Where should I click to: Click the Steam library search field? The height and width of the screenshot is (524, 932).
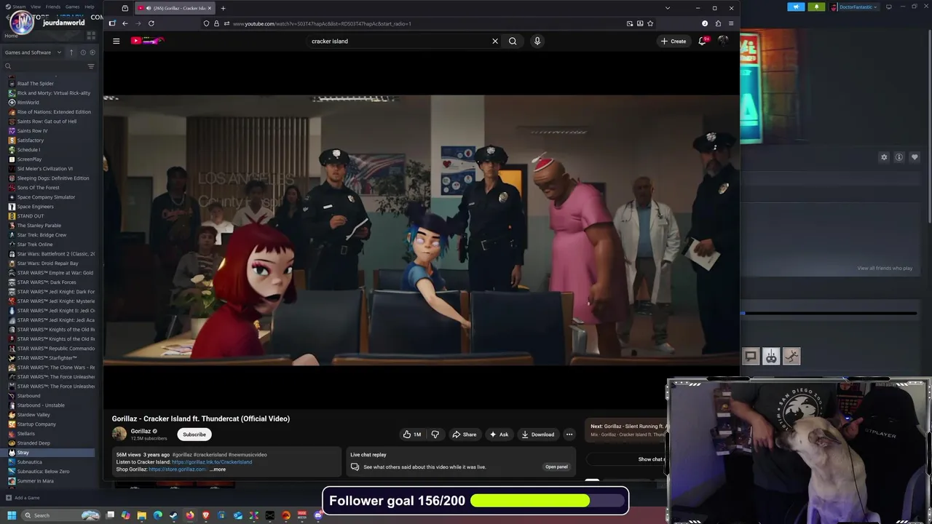(x=44, y=66)
